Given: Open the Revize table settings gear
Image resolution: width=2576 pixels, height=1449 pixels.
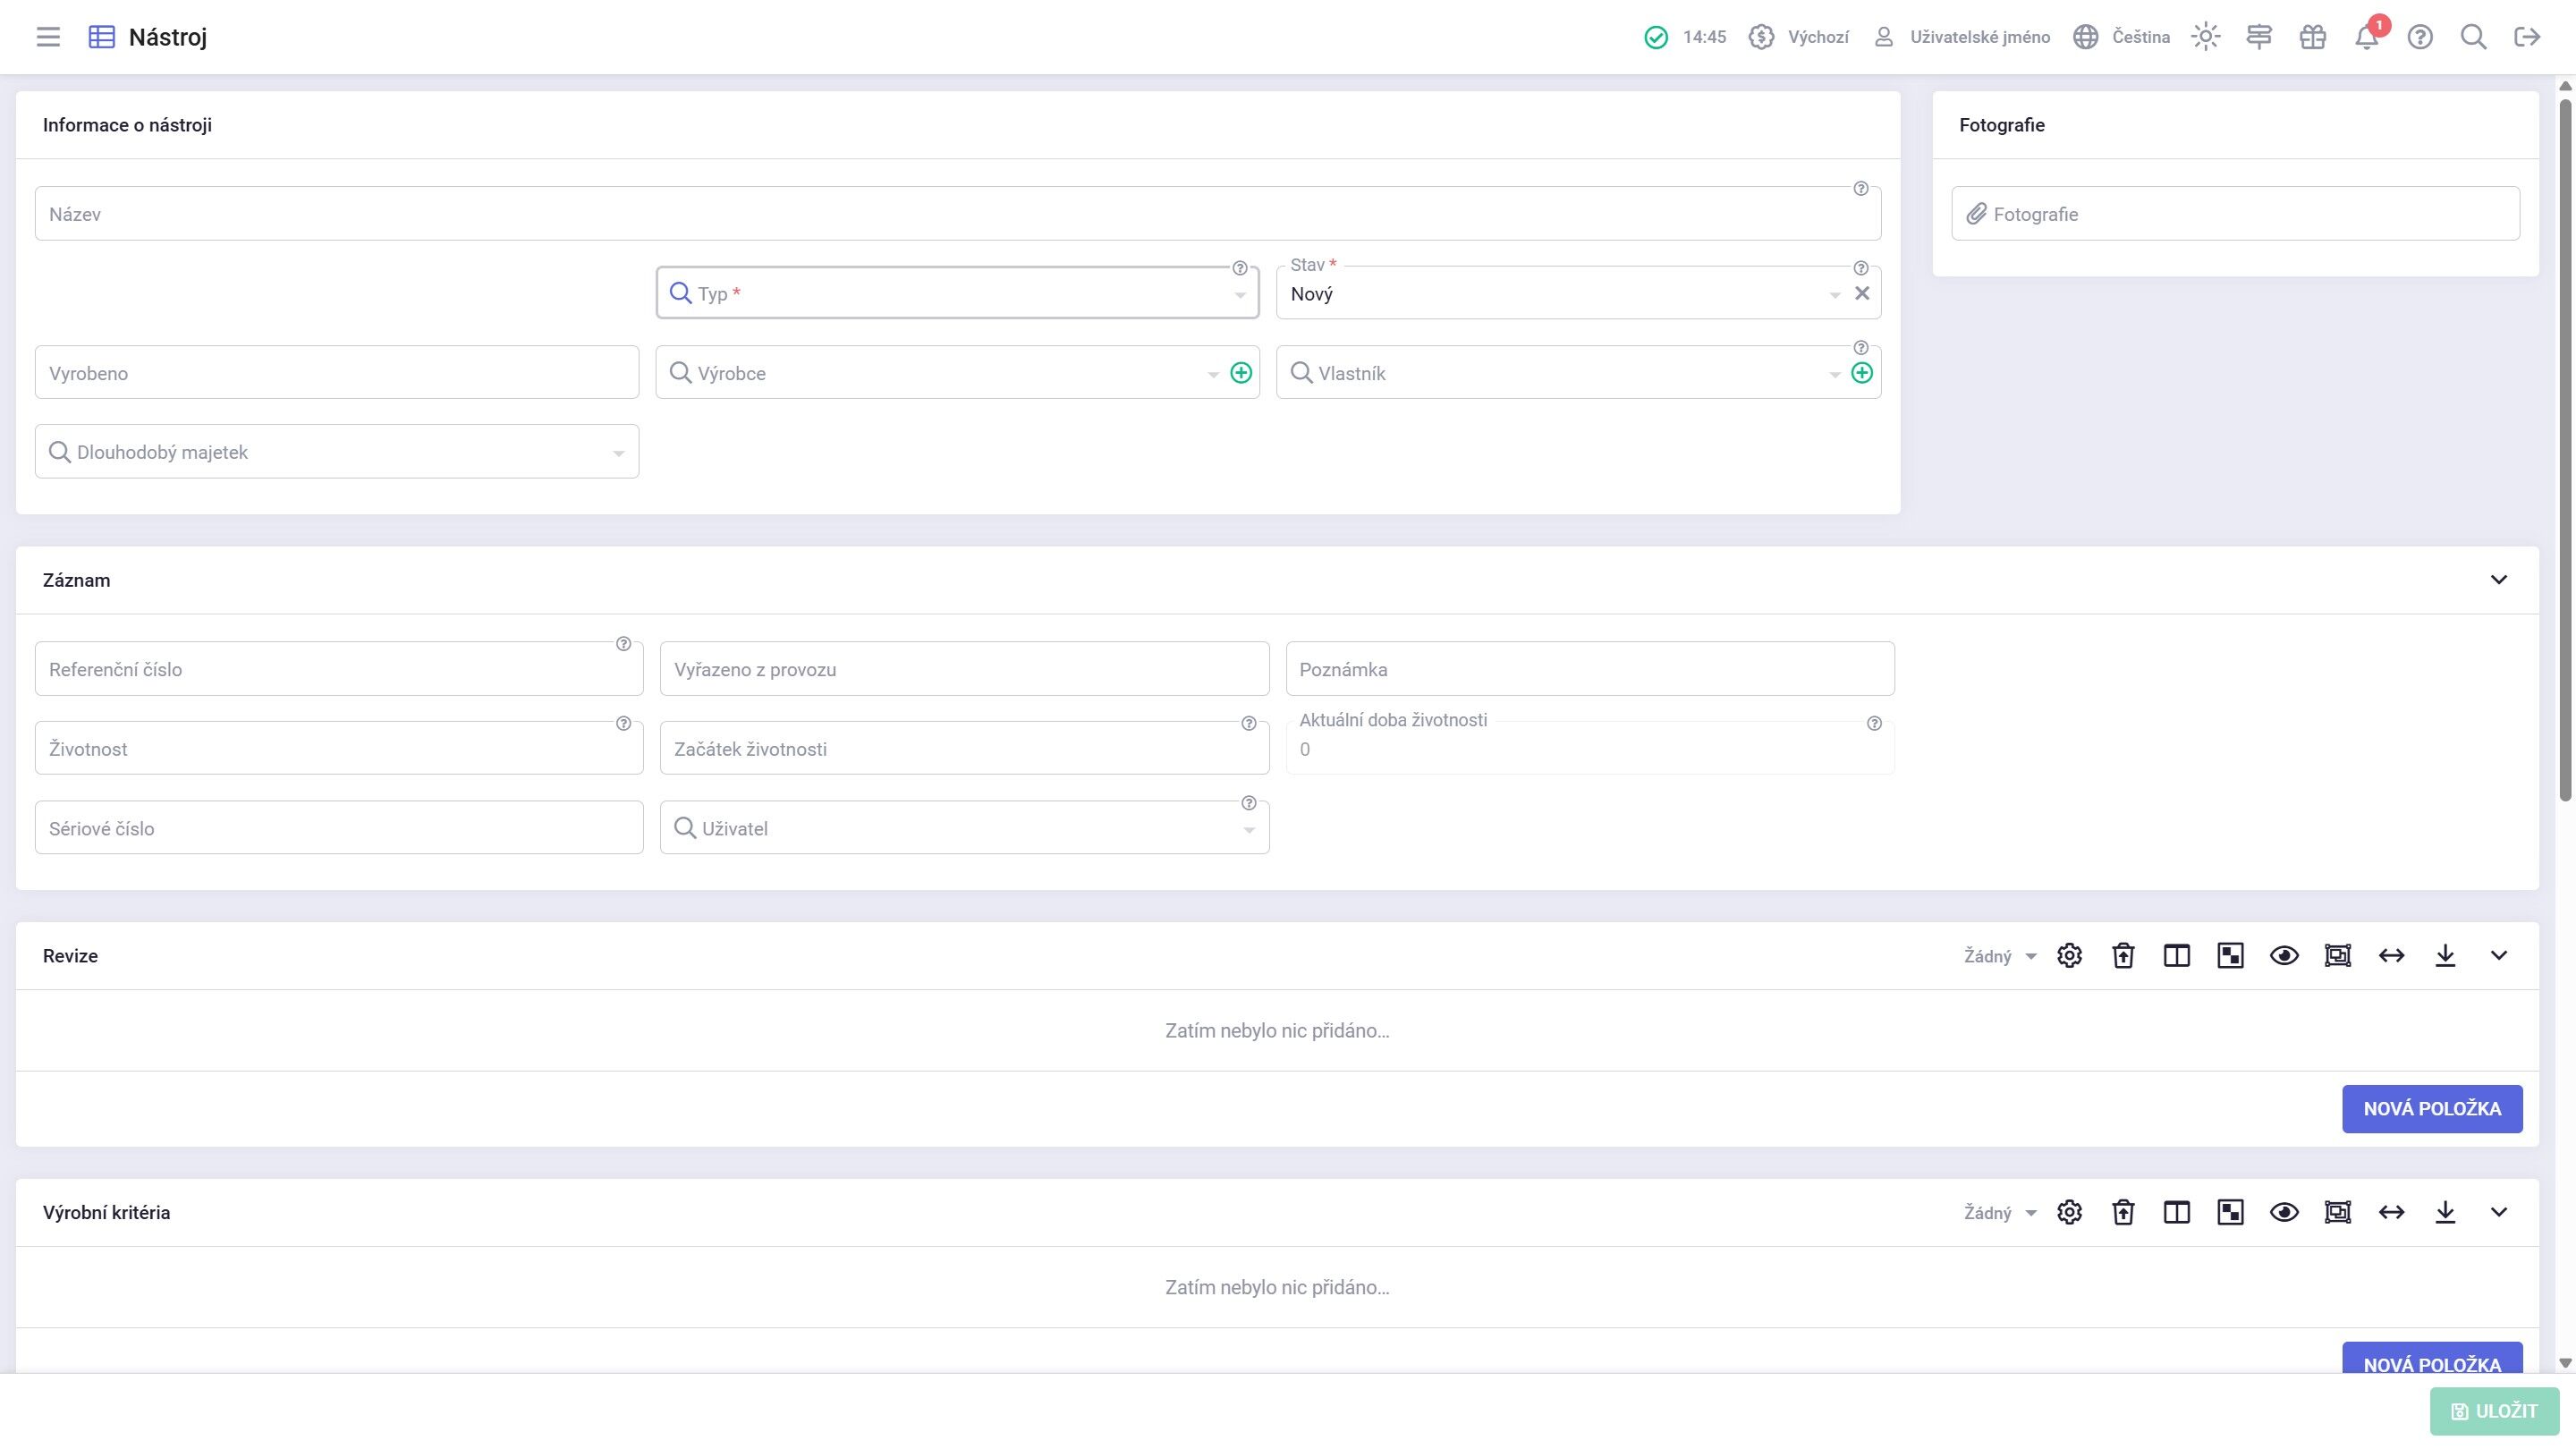Looking at the screenshot, I should tap(2069, 955).
